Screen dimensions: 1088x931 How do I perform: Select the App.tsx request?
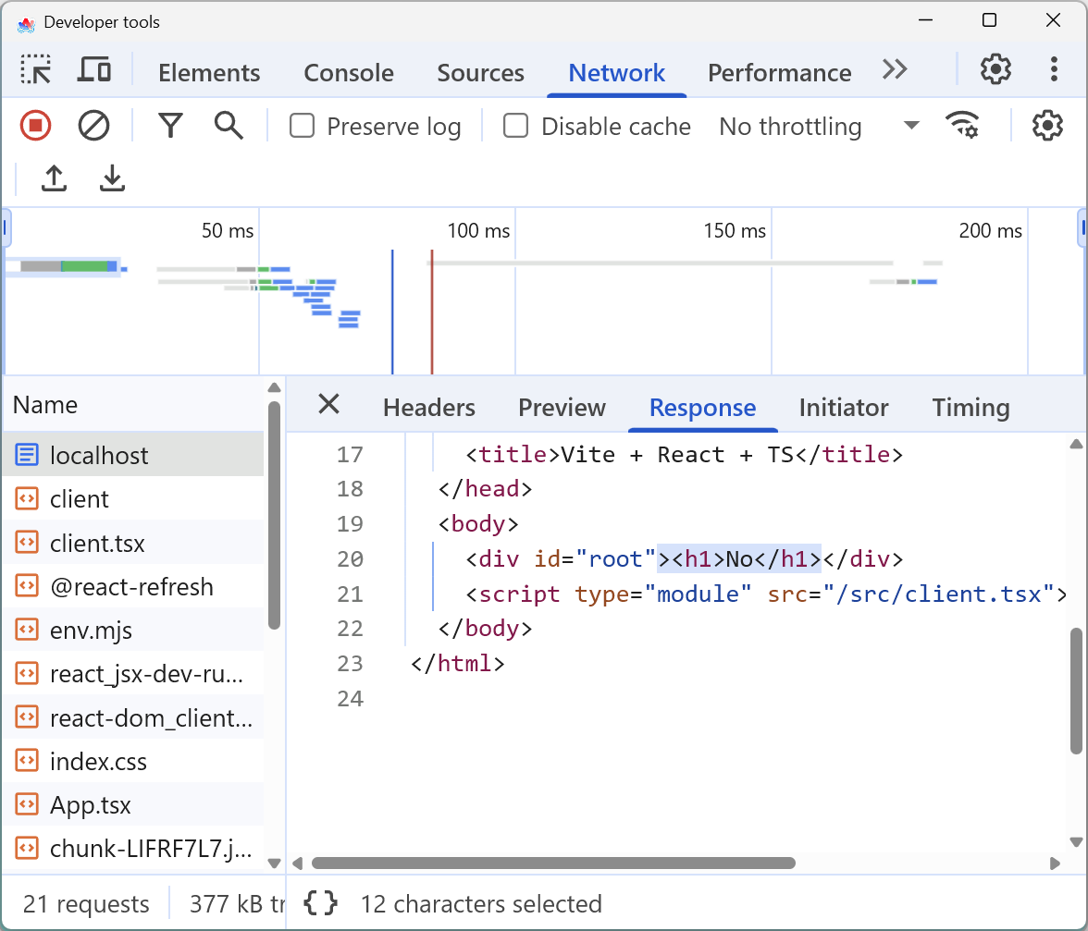coord(134,804)
